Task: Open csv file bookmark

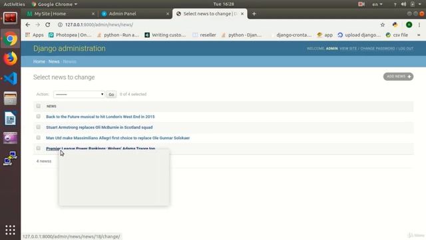Action: point(397,35)
